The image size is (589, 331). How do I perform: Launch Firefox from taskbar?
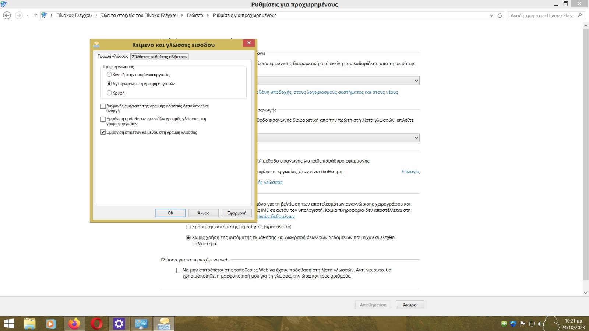74,324
